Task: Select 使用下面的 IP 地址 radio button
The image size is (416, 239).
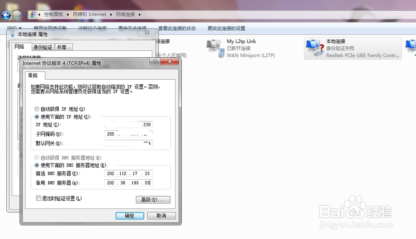Action: [x=37, y=117]
